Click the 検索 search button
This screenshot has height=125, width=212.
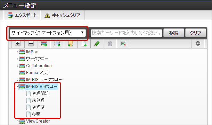point(174,33)
